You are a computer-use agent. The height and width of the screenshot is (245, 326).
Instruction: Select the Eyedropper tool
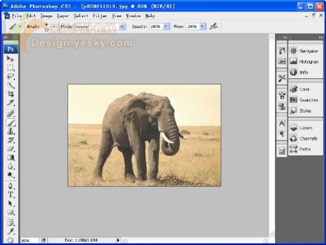[10, 231]
